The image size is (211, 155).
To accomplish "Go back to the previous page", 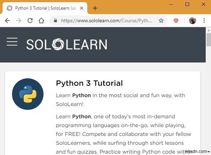I will (7, 21).
